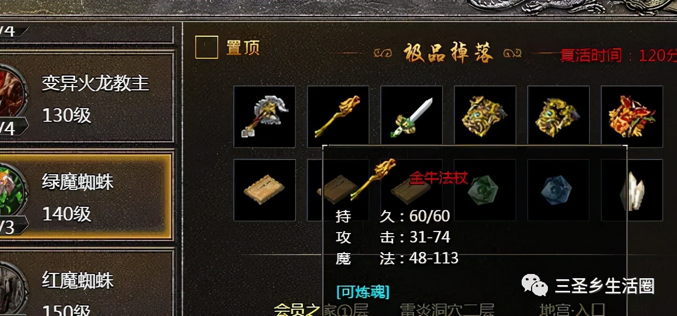The height and width of the screenshot is (316, 677).
Task: Go to 会员之家①层 map link
Action: pos(321,310)
